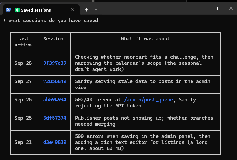Image resolution: width=237 pixels, height=160 pixels.
Task: Select the Saved sessions tab
Action: pos(41,10)
